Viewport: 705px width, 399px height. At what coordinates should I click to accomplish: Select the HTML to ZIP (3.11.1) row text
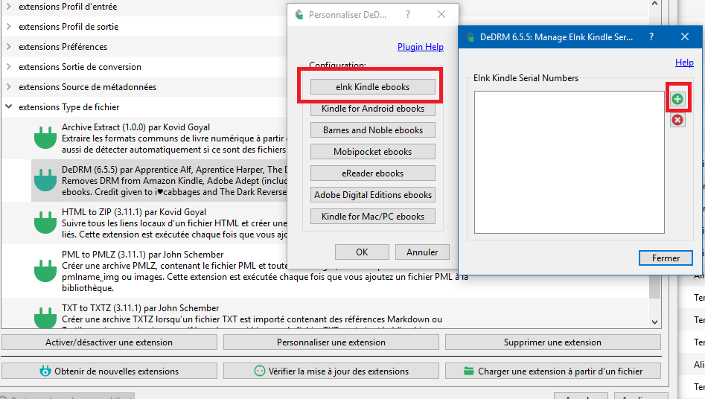click(x=134, y=212)
